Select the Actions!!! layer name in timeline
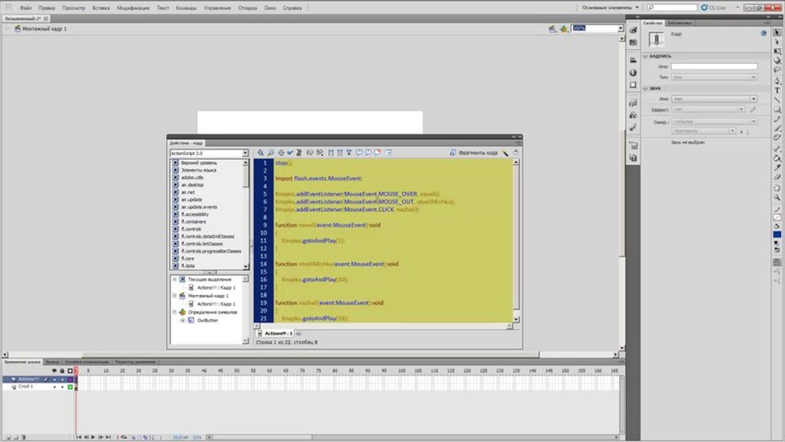Screen dimensions: 785x442 click(x=28, y=379)
